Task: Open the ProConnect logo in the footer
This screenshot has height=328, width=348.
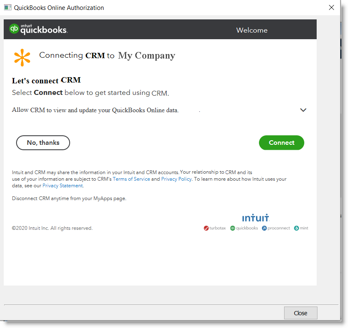Action: coord(276,228)
